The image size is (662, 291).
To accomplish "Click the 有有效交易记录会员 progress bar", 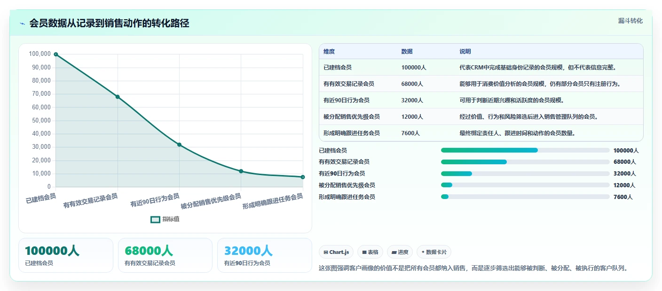I will 525,162.
